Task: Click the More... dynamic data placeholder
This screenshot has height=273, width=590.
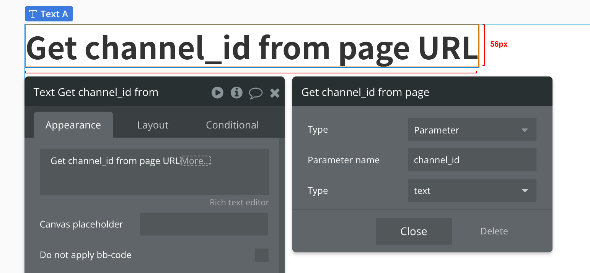Action: point(196,161)
